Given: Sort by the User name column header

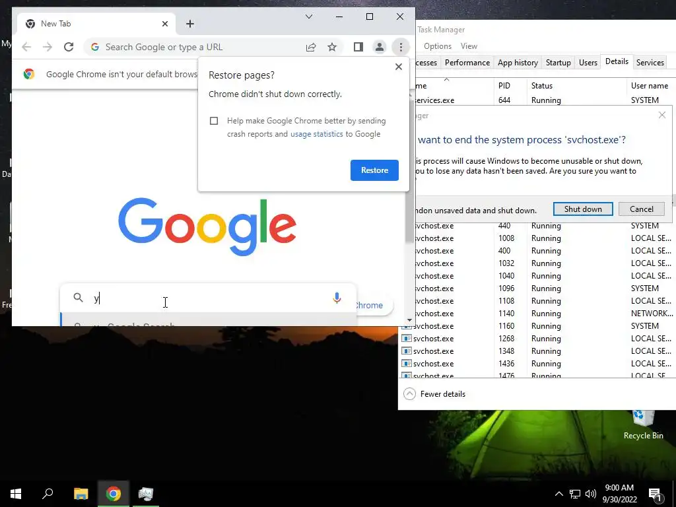Looking at the screenshot, I should pos(650,85).
